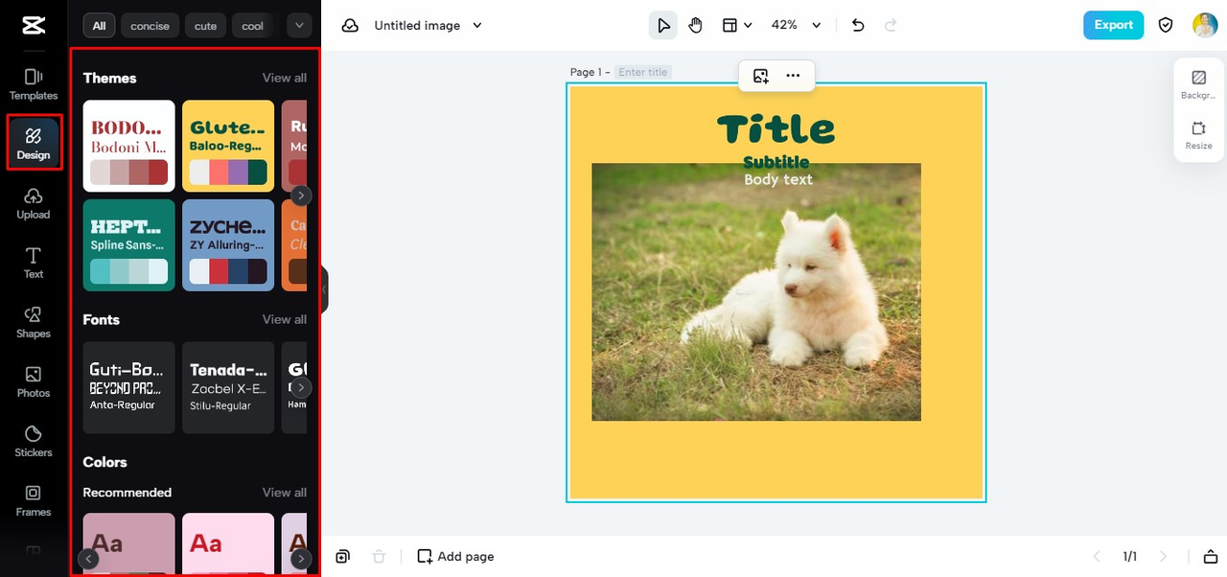Open the Stickers panel
Image resolution: width=1227 pixels, height=577 pixels.
pos(34,440)
